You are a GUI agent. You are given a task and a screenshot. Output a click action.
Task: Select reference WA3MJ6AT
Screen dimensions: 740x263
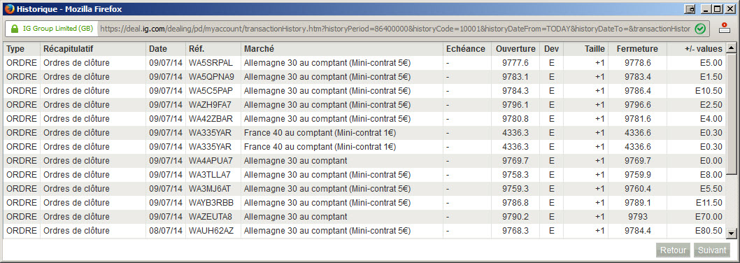(210, 189)
